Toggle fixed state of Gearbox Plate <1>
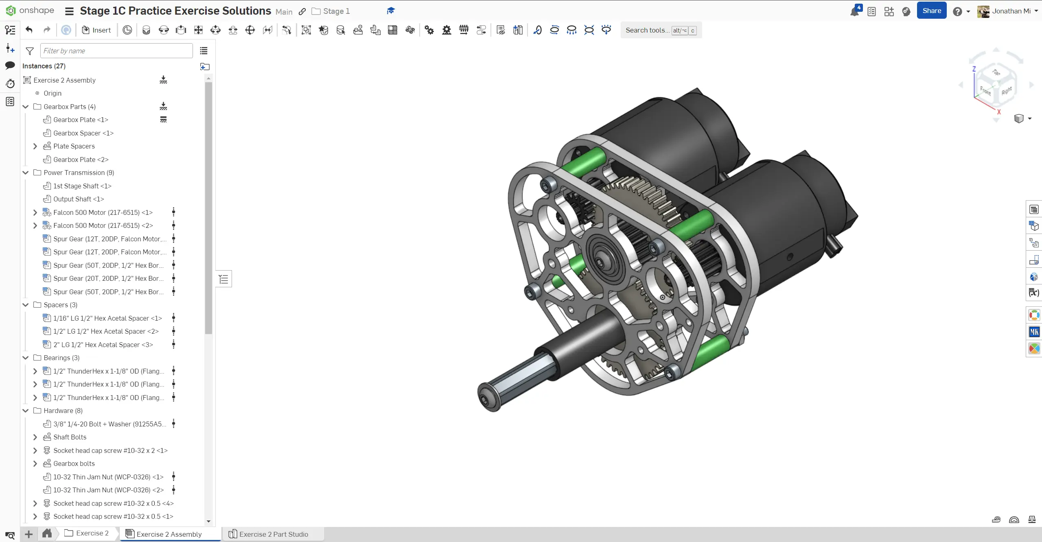Screen dimensions: 1042x542 [163, 120]
